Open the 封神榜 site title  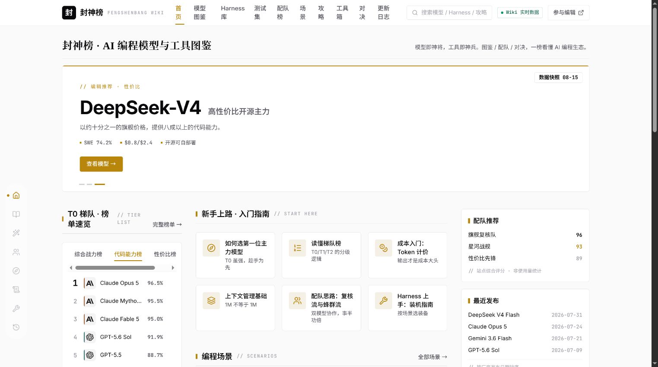(92, 13)
